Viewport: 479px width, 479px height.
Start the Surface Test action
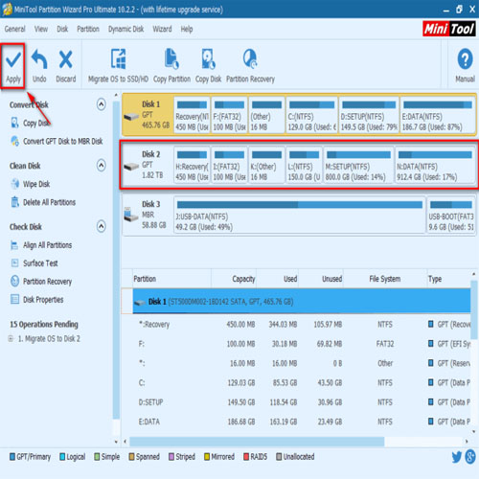click(x=34, y=263)
